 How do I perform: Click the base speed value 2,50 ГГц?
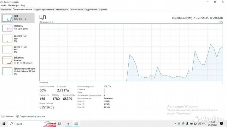click(x=107, y=86)
